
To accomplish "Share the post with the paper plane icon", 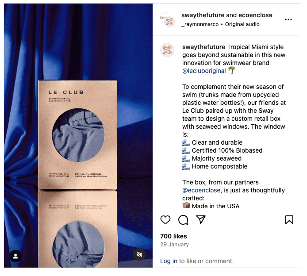I will pos(201,219).
